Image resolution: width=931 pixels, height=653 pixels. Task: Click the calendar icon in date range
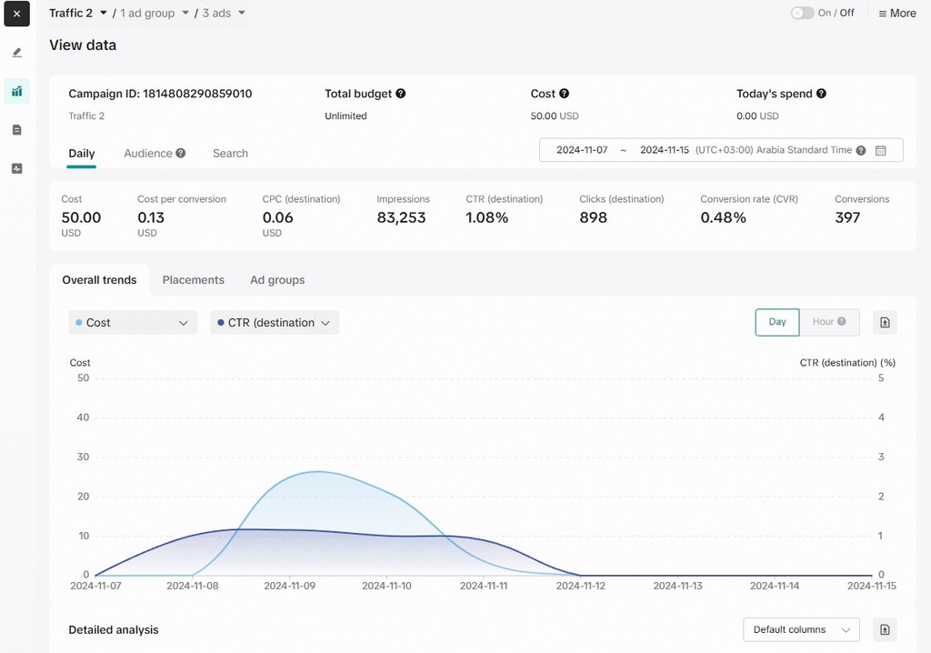[880, 150]
